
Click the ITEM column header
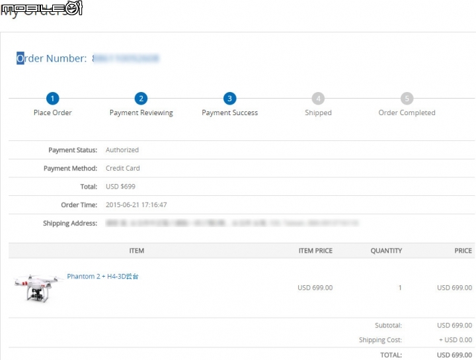137,251
